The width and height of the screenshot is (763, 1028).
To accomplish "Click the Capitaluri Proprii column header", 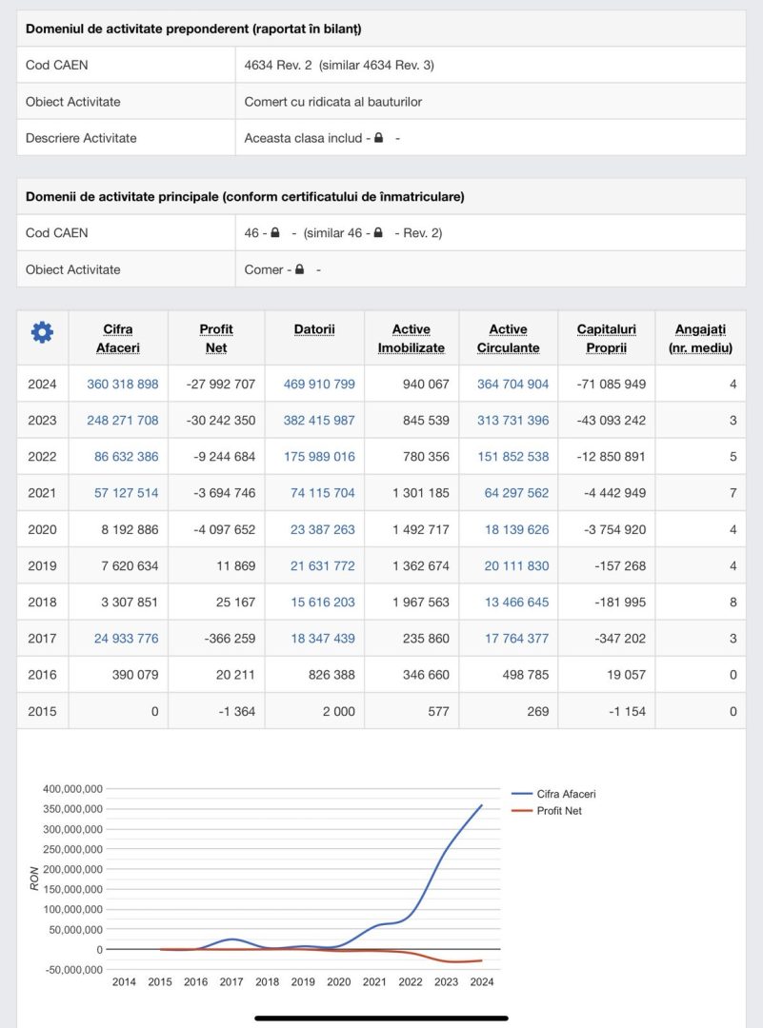I will pyautogui.click(x=606, y=338).
